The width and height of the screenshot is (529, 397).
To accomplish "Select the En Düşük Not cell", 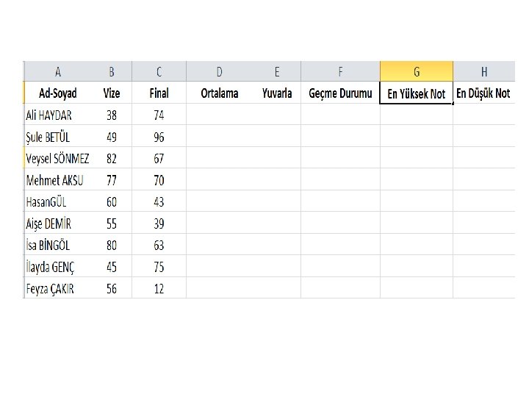I will (483, 93).
